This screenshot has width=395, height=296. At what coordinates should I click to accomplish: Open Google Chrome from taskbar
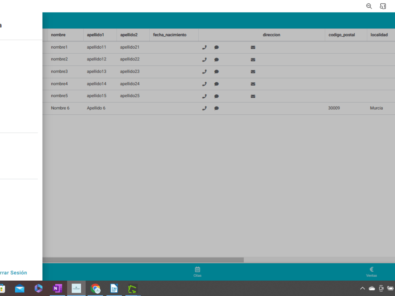point(95,289)
